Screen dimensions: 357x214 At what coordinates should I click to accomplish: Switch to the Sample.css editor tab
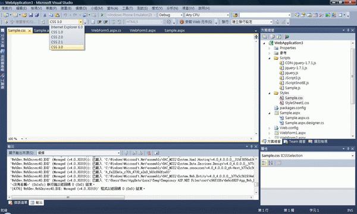[17, 30]
